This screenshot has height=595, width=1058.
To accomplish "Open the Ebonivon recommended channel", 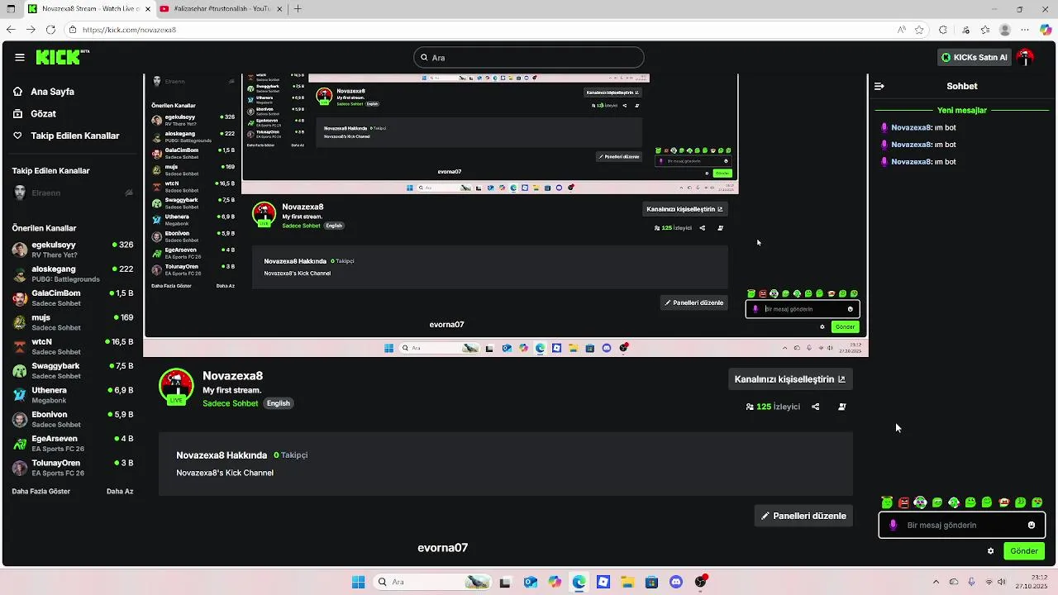I will coord(73,419).
